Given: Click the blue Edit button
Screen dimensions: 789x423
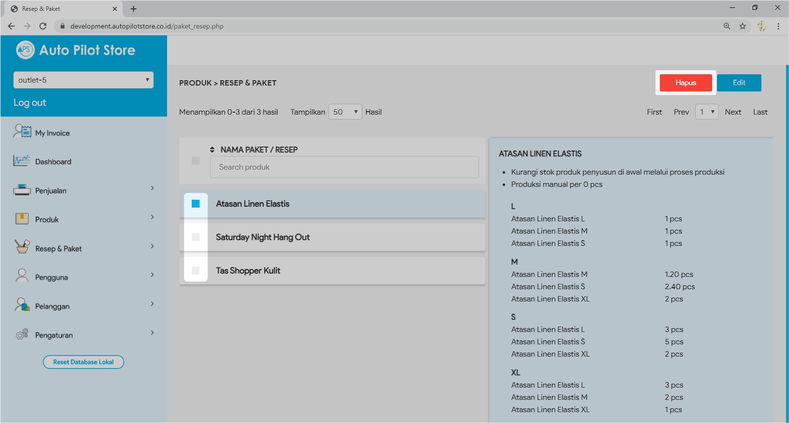Looking at the screenshot, I should [739, 83].
